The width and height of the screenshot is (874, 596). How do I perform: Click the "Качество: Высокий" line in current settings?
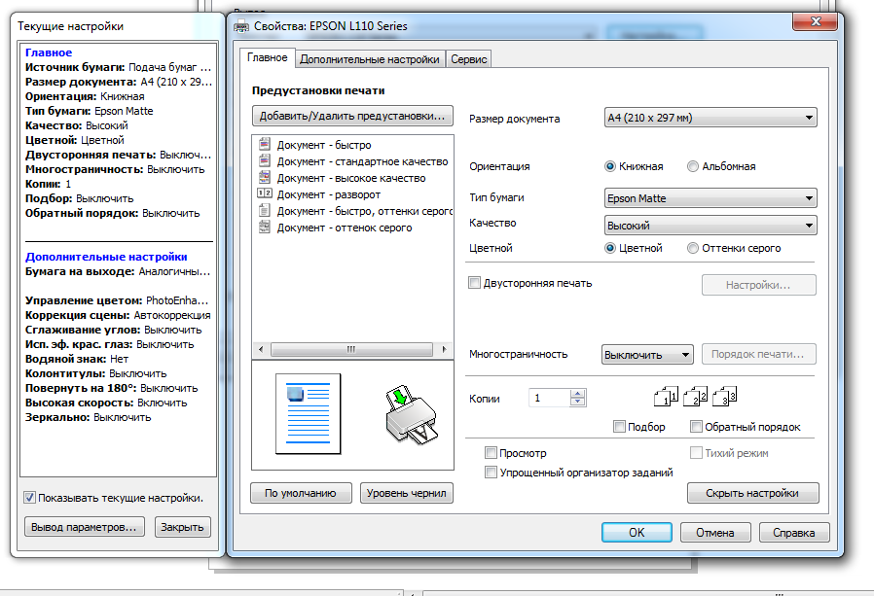(x=76, y=125)
